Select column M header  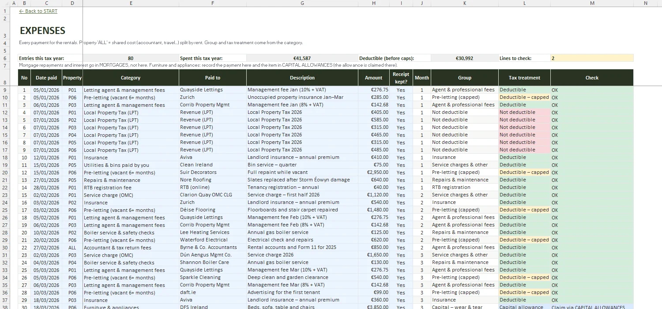[592, 3]
